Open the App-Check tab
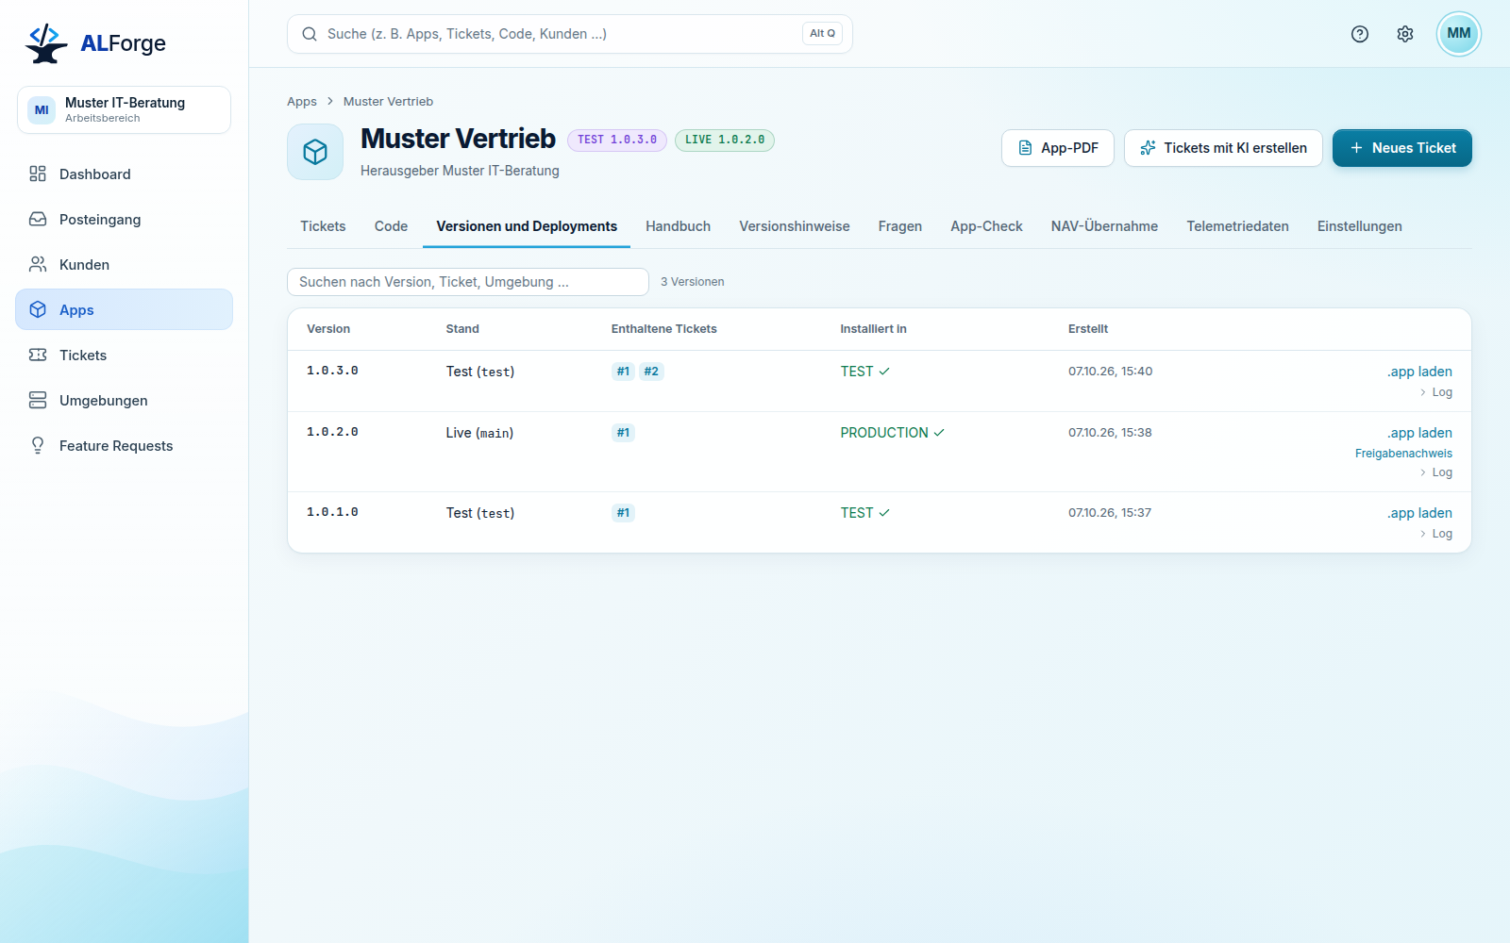The width and height of the screenshot is (1510, 943). tap(986, 226)
